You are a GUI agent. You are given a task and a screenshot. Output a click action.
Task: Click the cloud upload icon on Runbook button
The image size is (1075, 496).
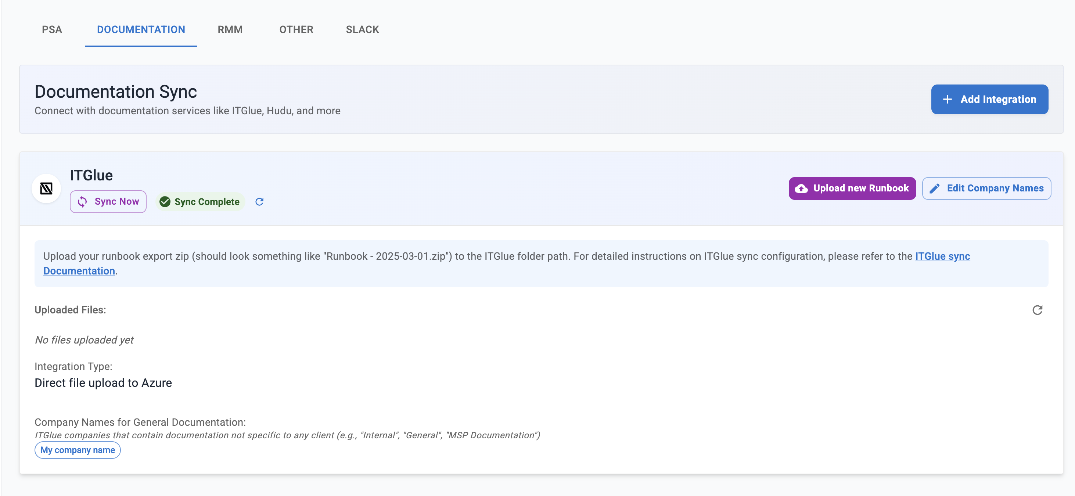pos(801,188)
